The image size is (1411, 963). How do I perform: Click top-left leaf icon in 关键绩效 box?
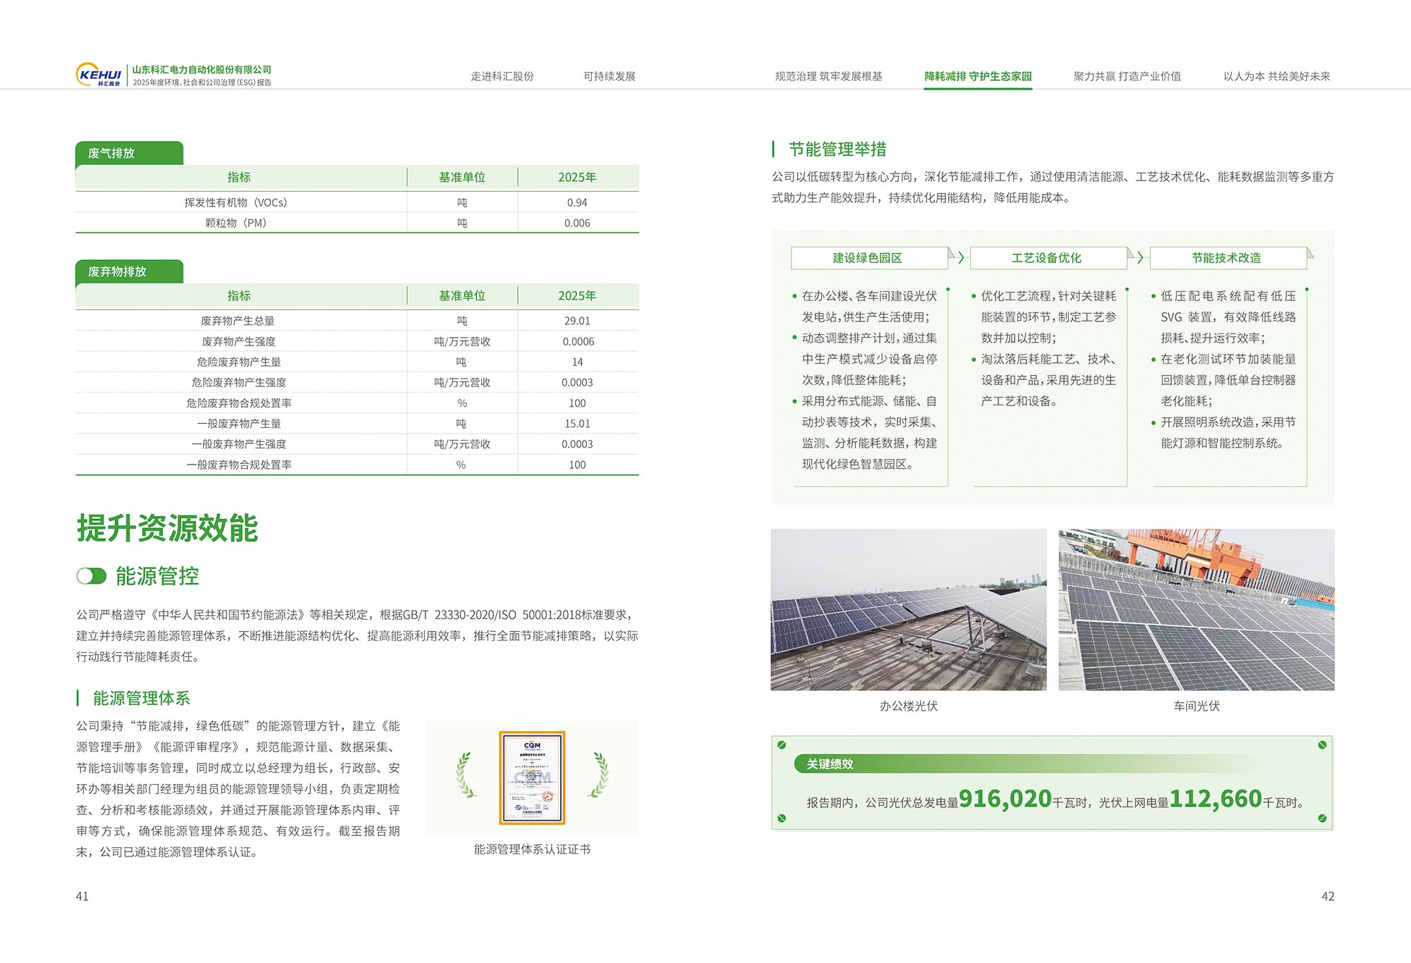click(x=782, y=745)
